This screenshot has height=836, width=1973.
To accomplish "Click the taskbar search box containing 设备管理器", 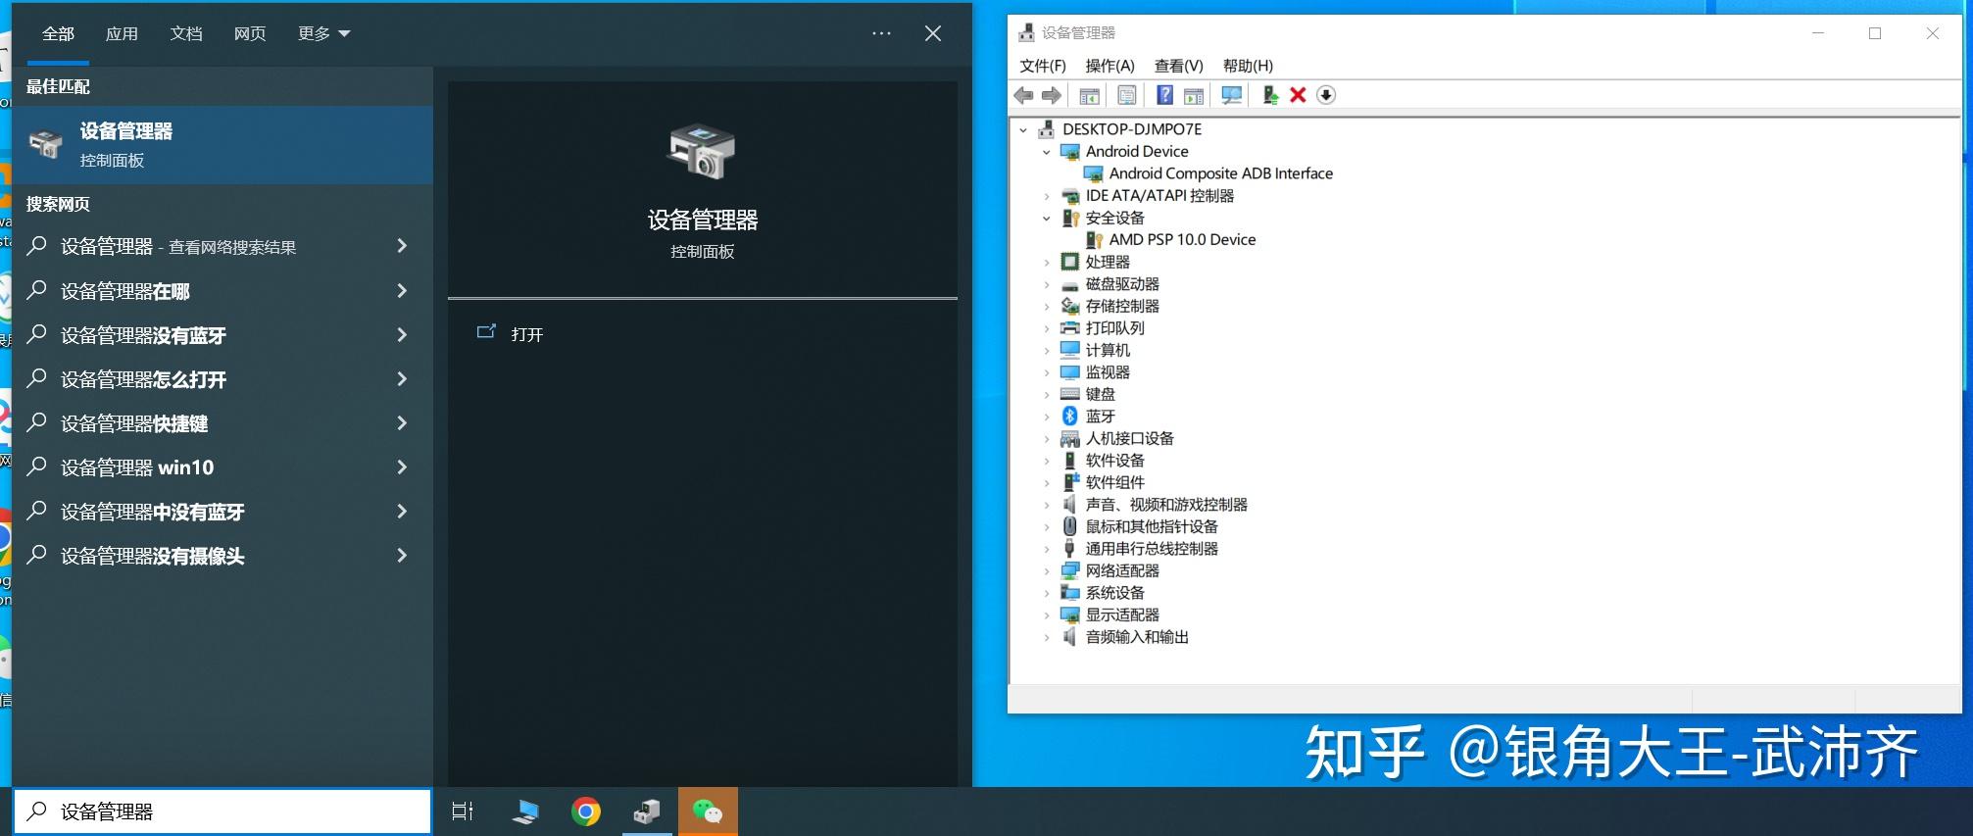I will 222,811.
